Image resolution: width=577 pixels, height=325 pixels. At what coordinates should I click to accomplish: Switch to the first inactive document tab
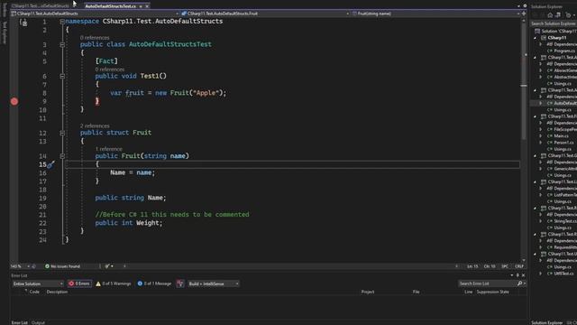40,6
